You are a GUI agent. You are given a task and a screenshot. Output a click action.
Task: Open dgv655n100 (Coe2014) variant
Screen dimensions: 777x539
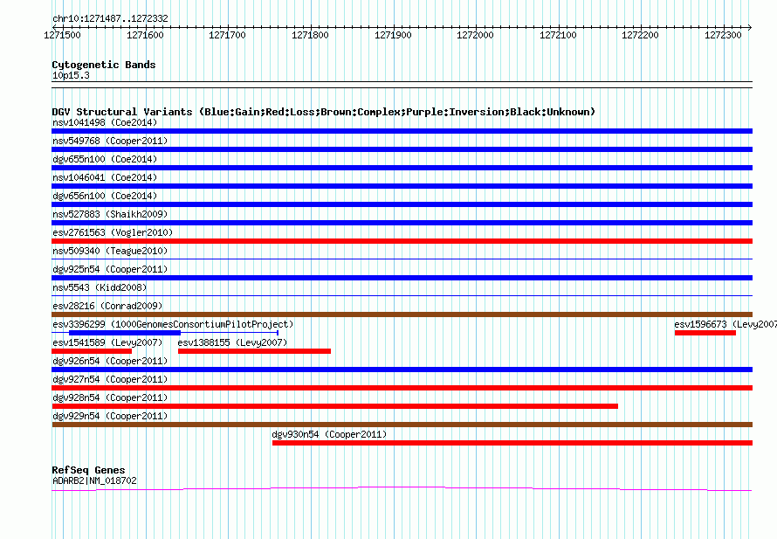pos(105,159)
